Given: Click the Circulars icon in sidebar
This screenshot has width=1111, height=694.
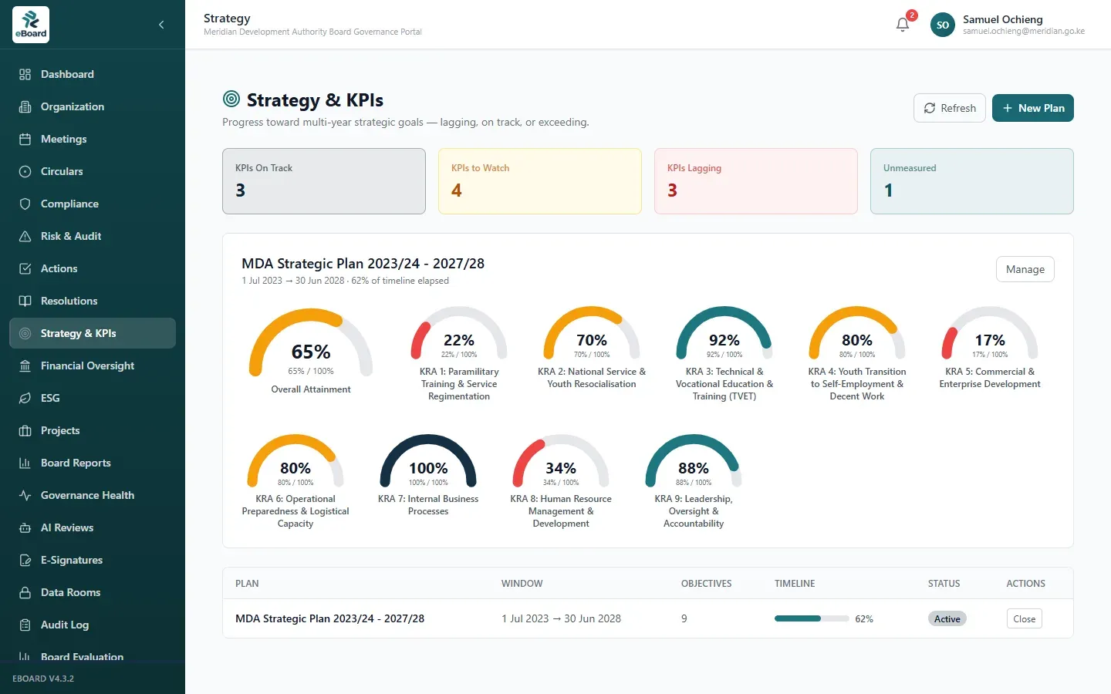Looking at the screenshot, I should [x=25, y=171].
